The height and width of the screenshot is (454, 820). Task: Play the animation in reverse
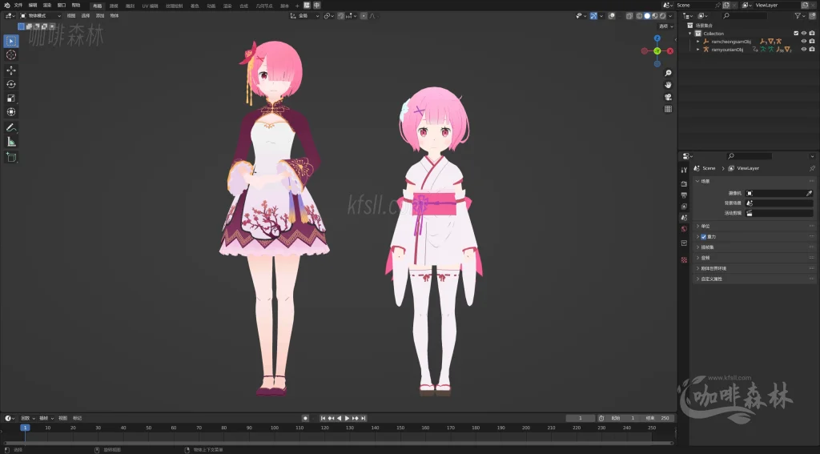[x=339, y=419]
